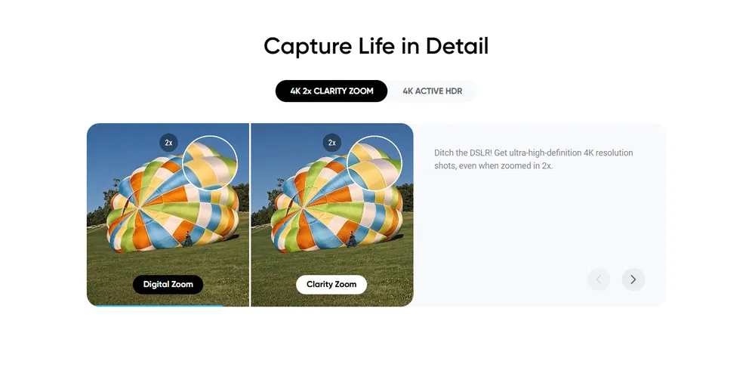Click the Ditch the DSLR description text
The width and height of the screenshot is (755, 370).
coord(534,159)
